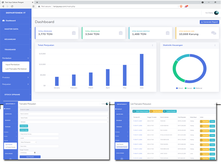Image resolution: width=221 pixels, height=165 pixels.
Task: Click the Brave shield icon in address bar
Action: [181, 6]
